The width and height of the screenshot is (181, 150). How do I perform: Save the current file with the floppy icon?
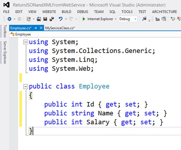coord(45,19)
